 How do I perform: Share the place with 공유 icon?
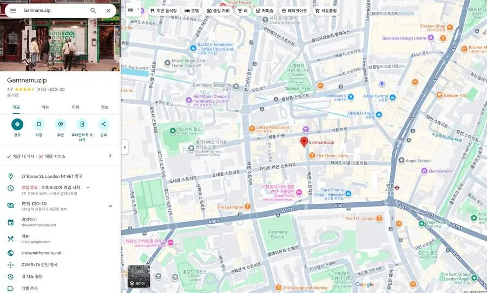[104, 124]
